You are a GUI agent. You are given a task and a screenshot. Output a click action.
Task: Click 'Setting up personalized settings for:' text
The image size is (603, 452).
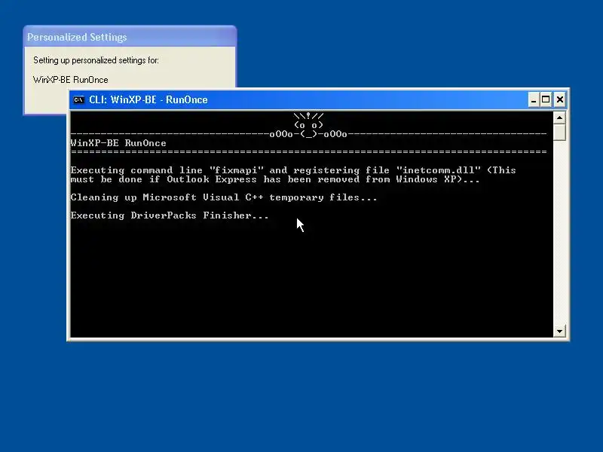tap(96, 60)
